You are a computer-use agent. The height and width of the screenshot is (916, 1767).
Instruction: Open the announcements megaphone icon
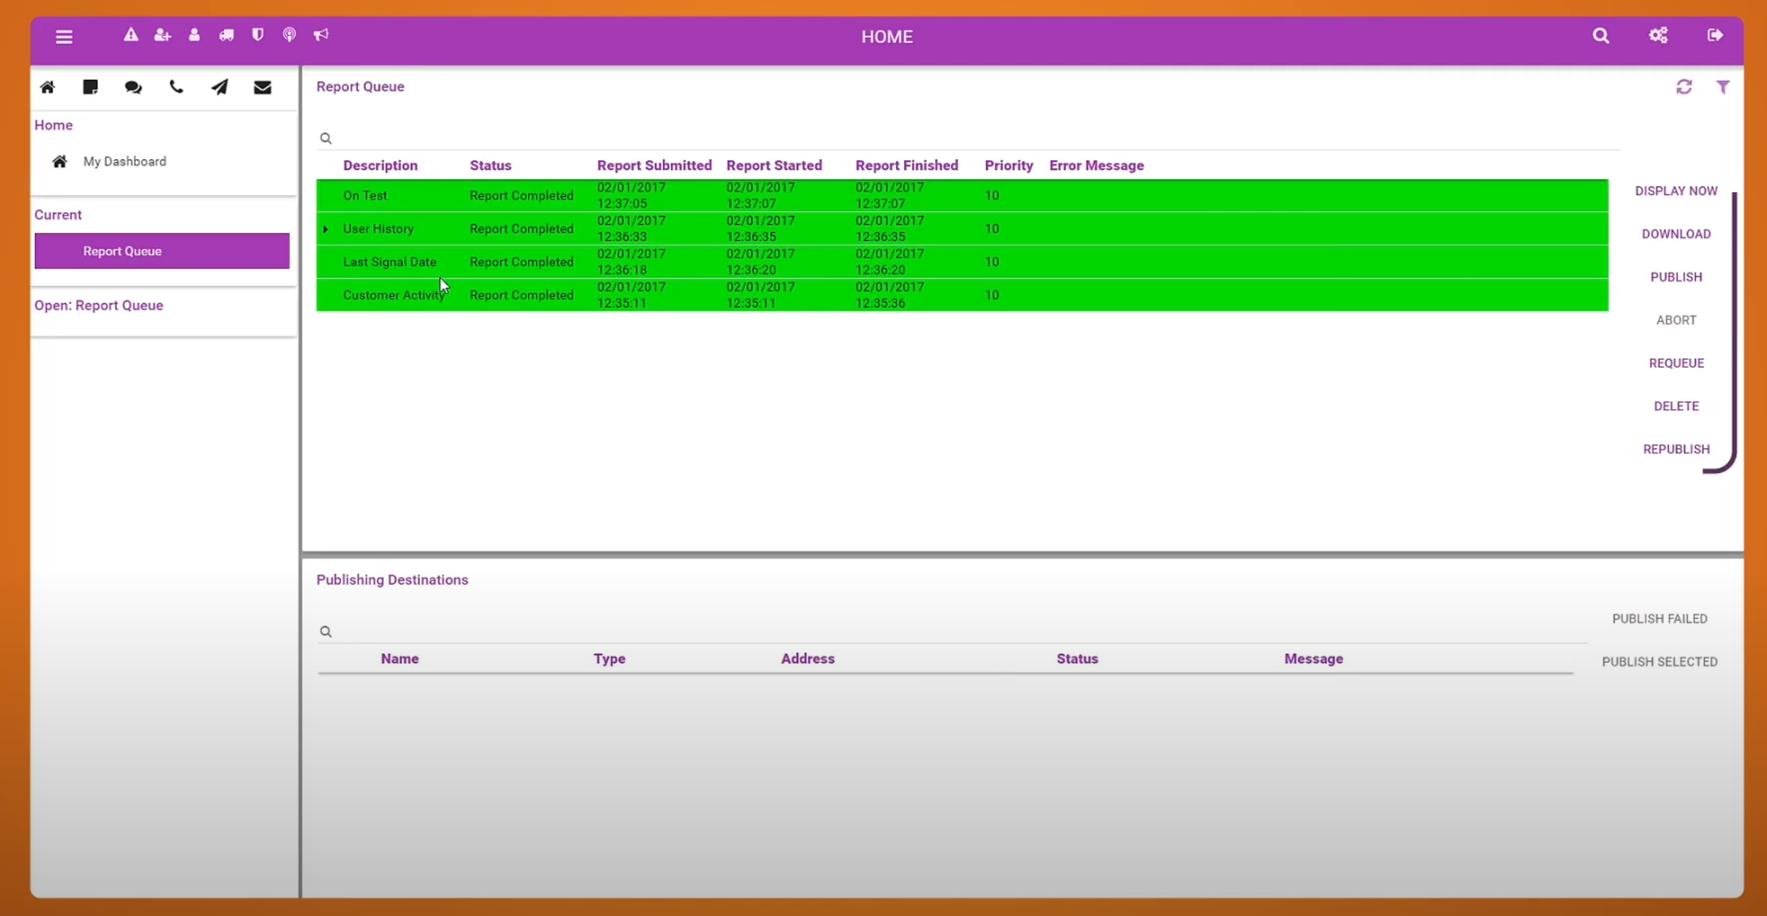[x=320, y=34]
